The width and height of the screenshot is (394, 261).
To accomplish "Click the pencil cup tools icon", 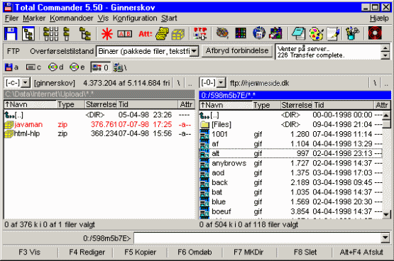I will (x=352, y=33).
